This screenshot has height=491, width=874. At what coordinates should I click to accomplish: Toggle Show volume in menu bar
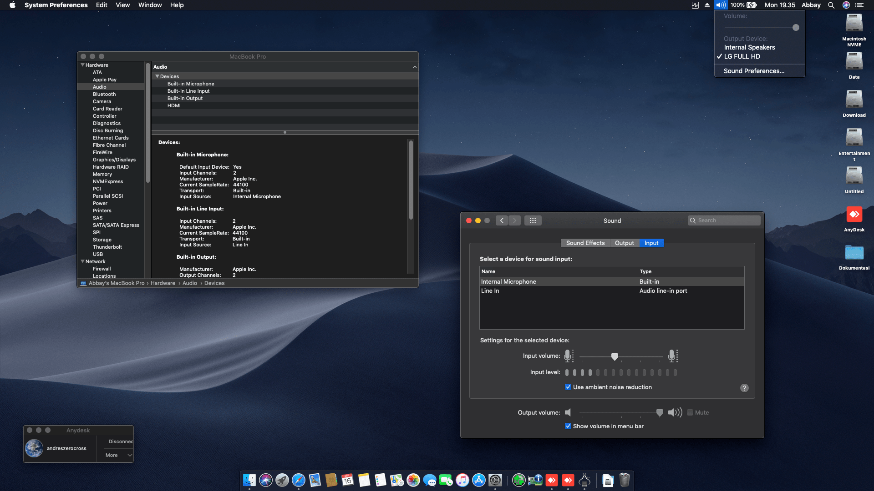568,426
